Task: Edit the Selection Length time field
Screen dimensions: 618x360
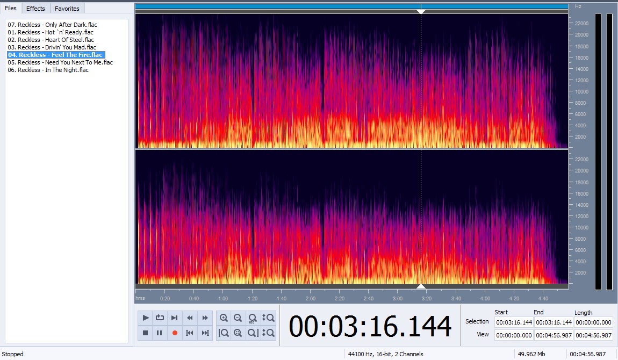Action: point(593,322)
